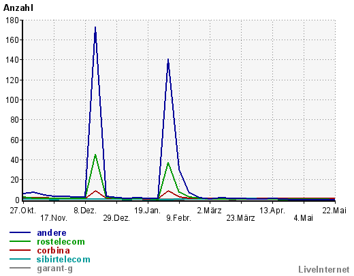
Task: Click the '8.Dez.' x-axis date label
Action: pyautogui.click(x=85, y=211)
